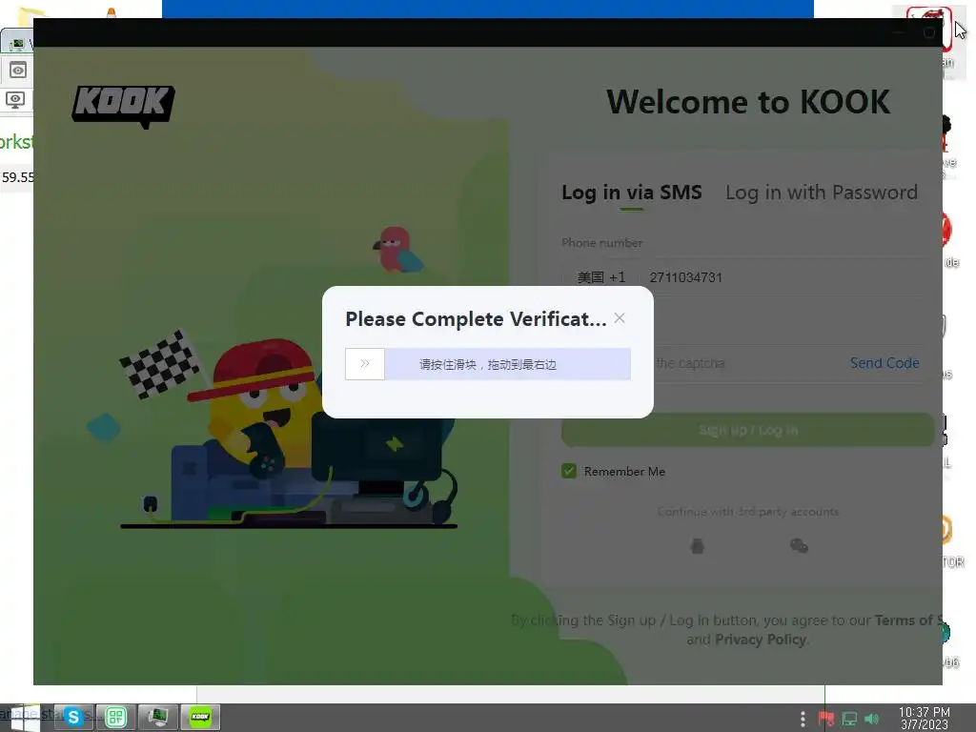Open the Privacy Policy link
The image size is (976, 732).
pyautogui.click(x=761, y=640)
